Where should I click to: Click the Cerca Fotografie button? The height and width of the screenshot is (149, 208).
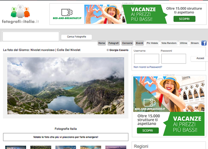[76, 37]
